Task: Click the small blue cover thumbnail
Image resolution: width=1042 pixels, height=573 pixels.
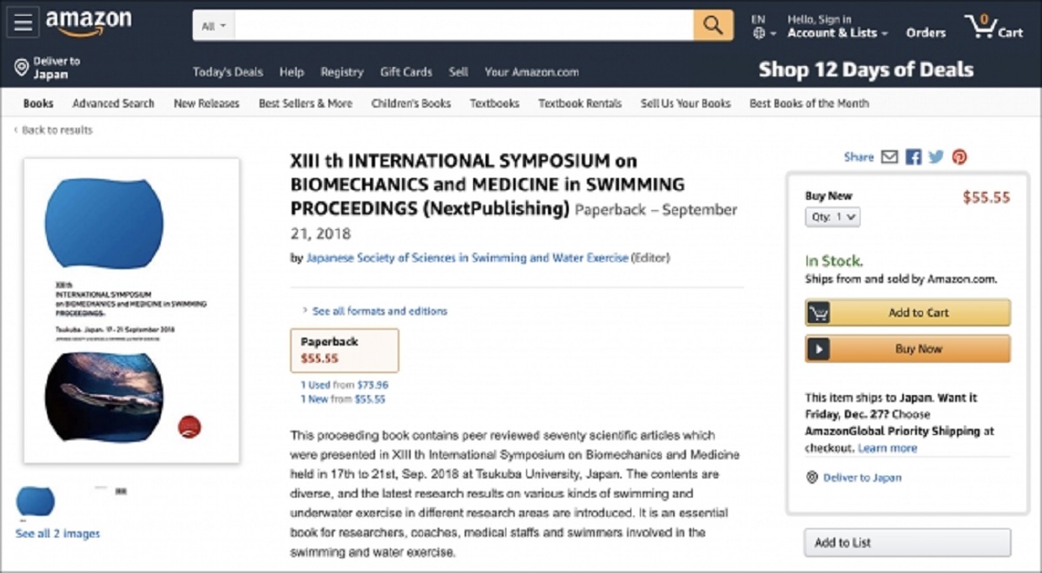Action: 36,502
